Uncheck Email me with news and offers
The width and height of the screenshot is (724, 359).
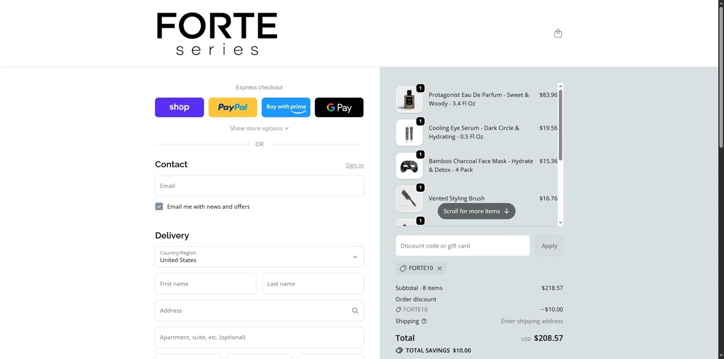tap(159, 207)
